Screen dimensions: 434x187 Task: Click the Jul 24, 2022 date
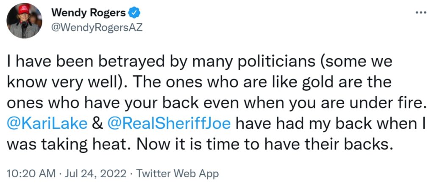[x=95, y=174]
